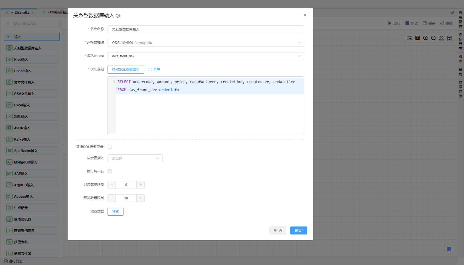Open fullscreen SQL editor via 全屏
The width and height of the screenshot is (464, 265).
click(154, 70)
